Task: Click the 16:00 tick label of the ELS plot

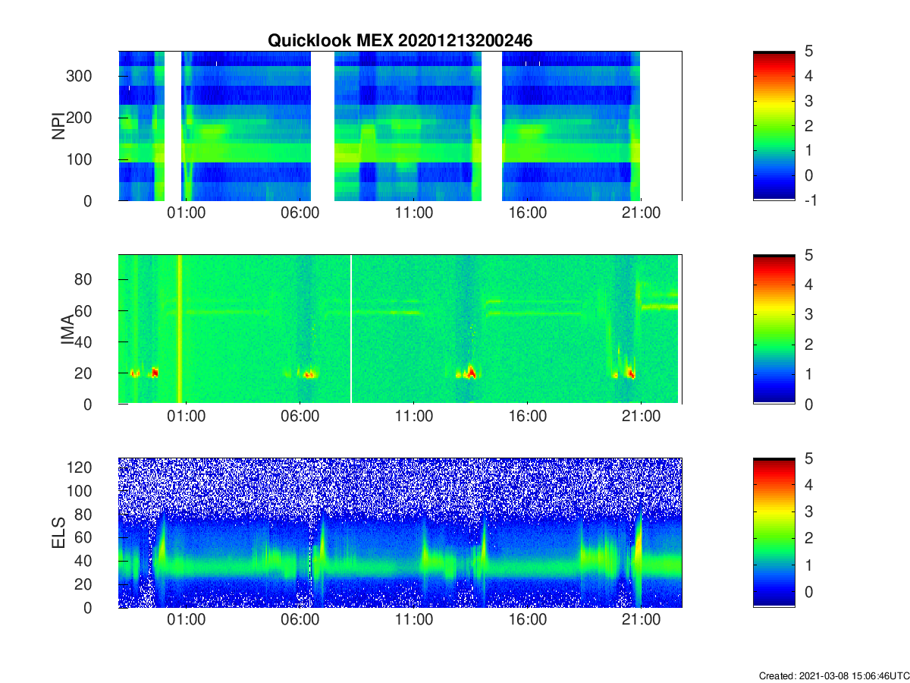Action: (528, 620)
